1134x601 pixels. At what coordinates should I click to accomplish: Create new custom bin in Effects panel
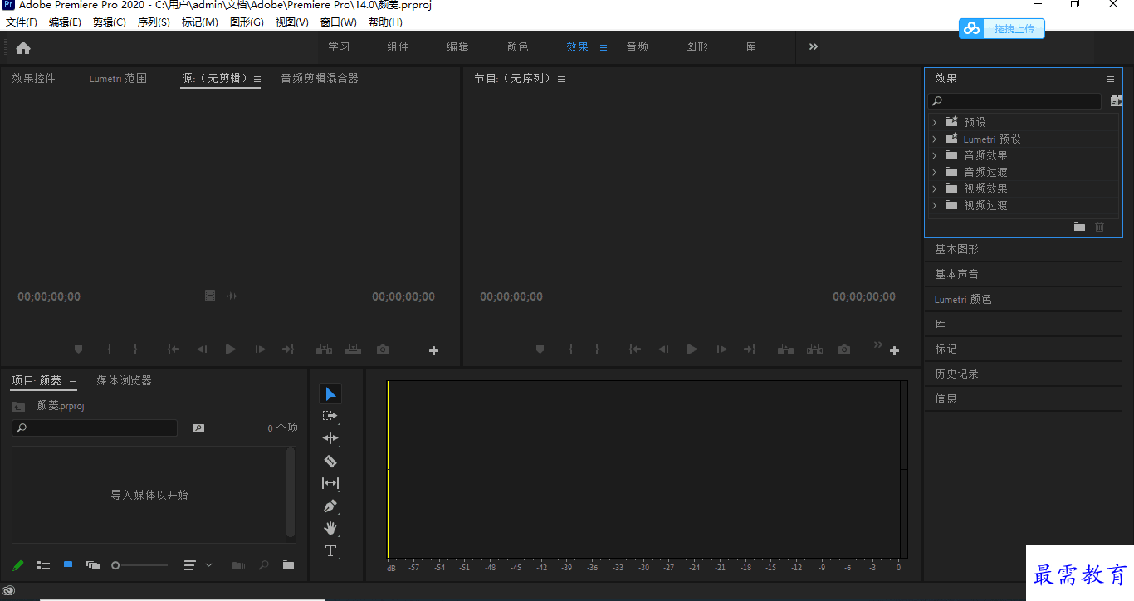[1079, 227]
